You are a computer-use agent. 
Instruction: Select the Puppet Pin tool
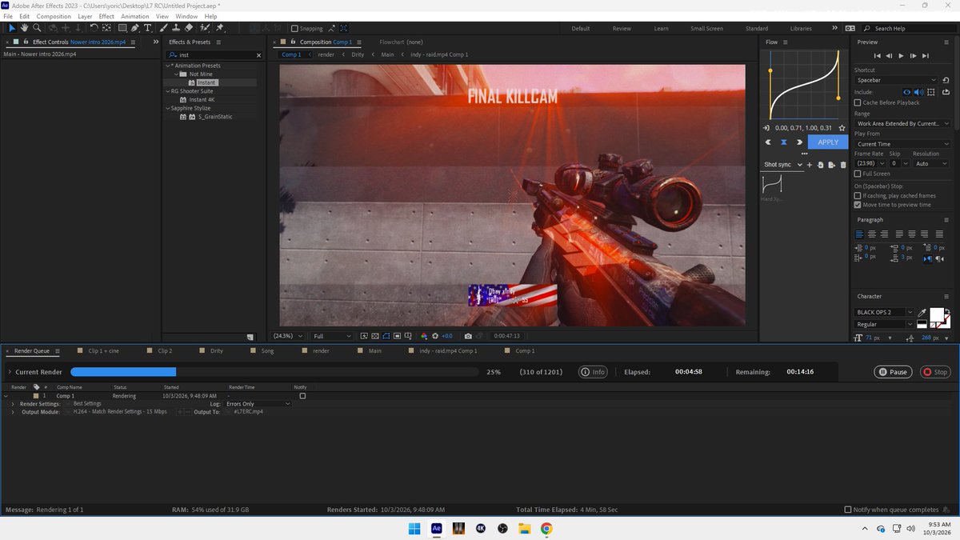tap(220, 28)
